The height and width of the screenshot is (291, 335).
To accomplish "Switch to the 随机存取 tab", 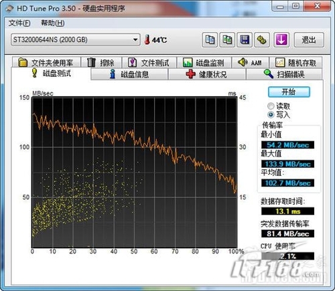I will [x=295, y=63].
